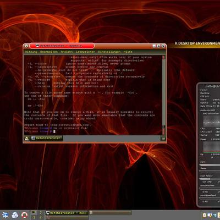Viewport: 220px width, 220px height.
Task: Click the second taskbar entry next to Konsole
Action: [x=110, y=213]
